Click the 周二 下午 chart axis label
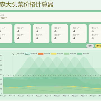 [x=30, y=96]
